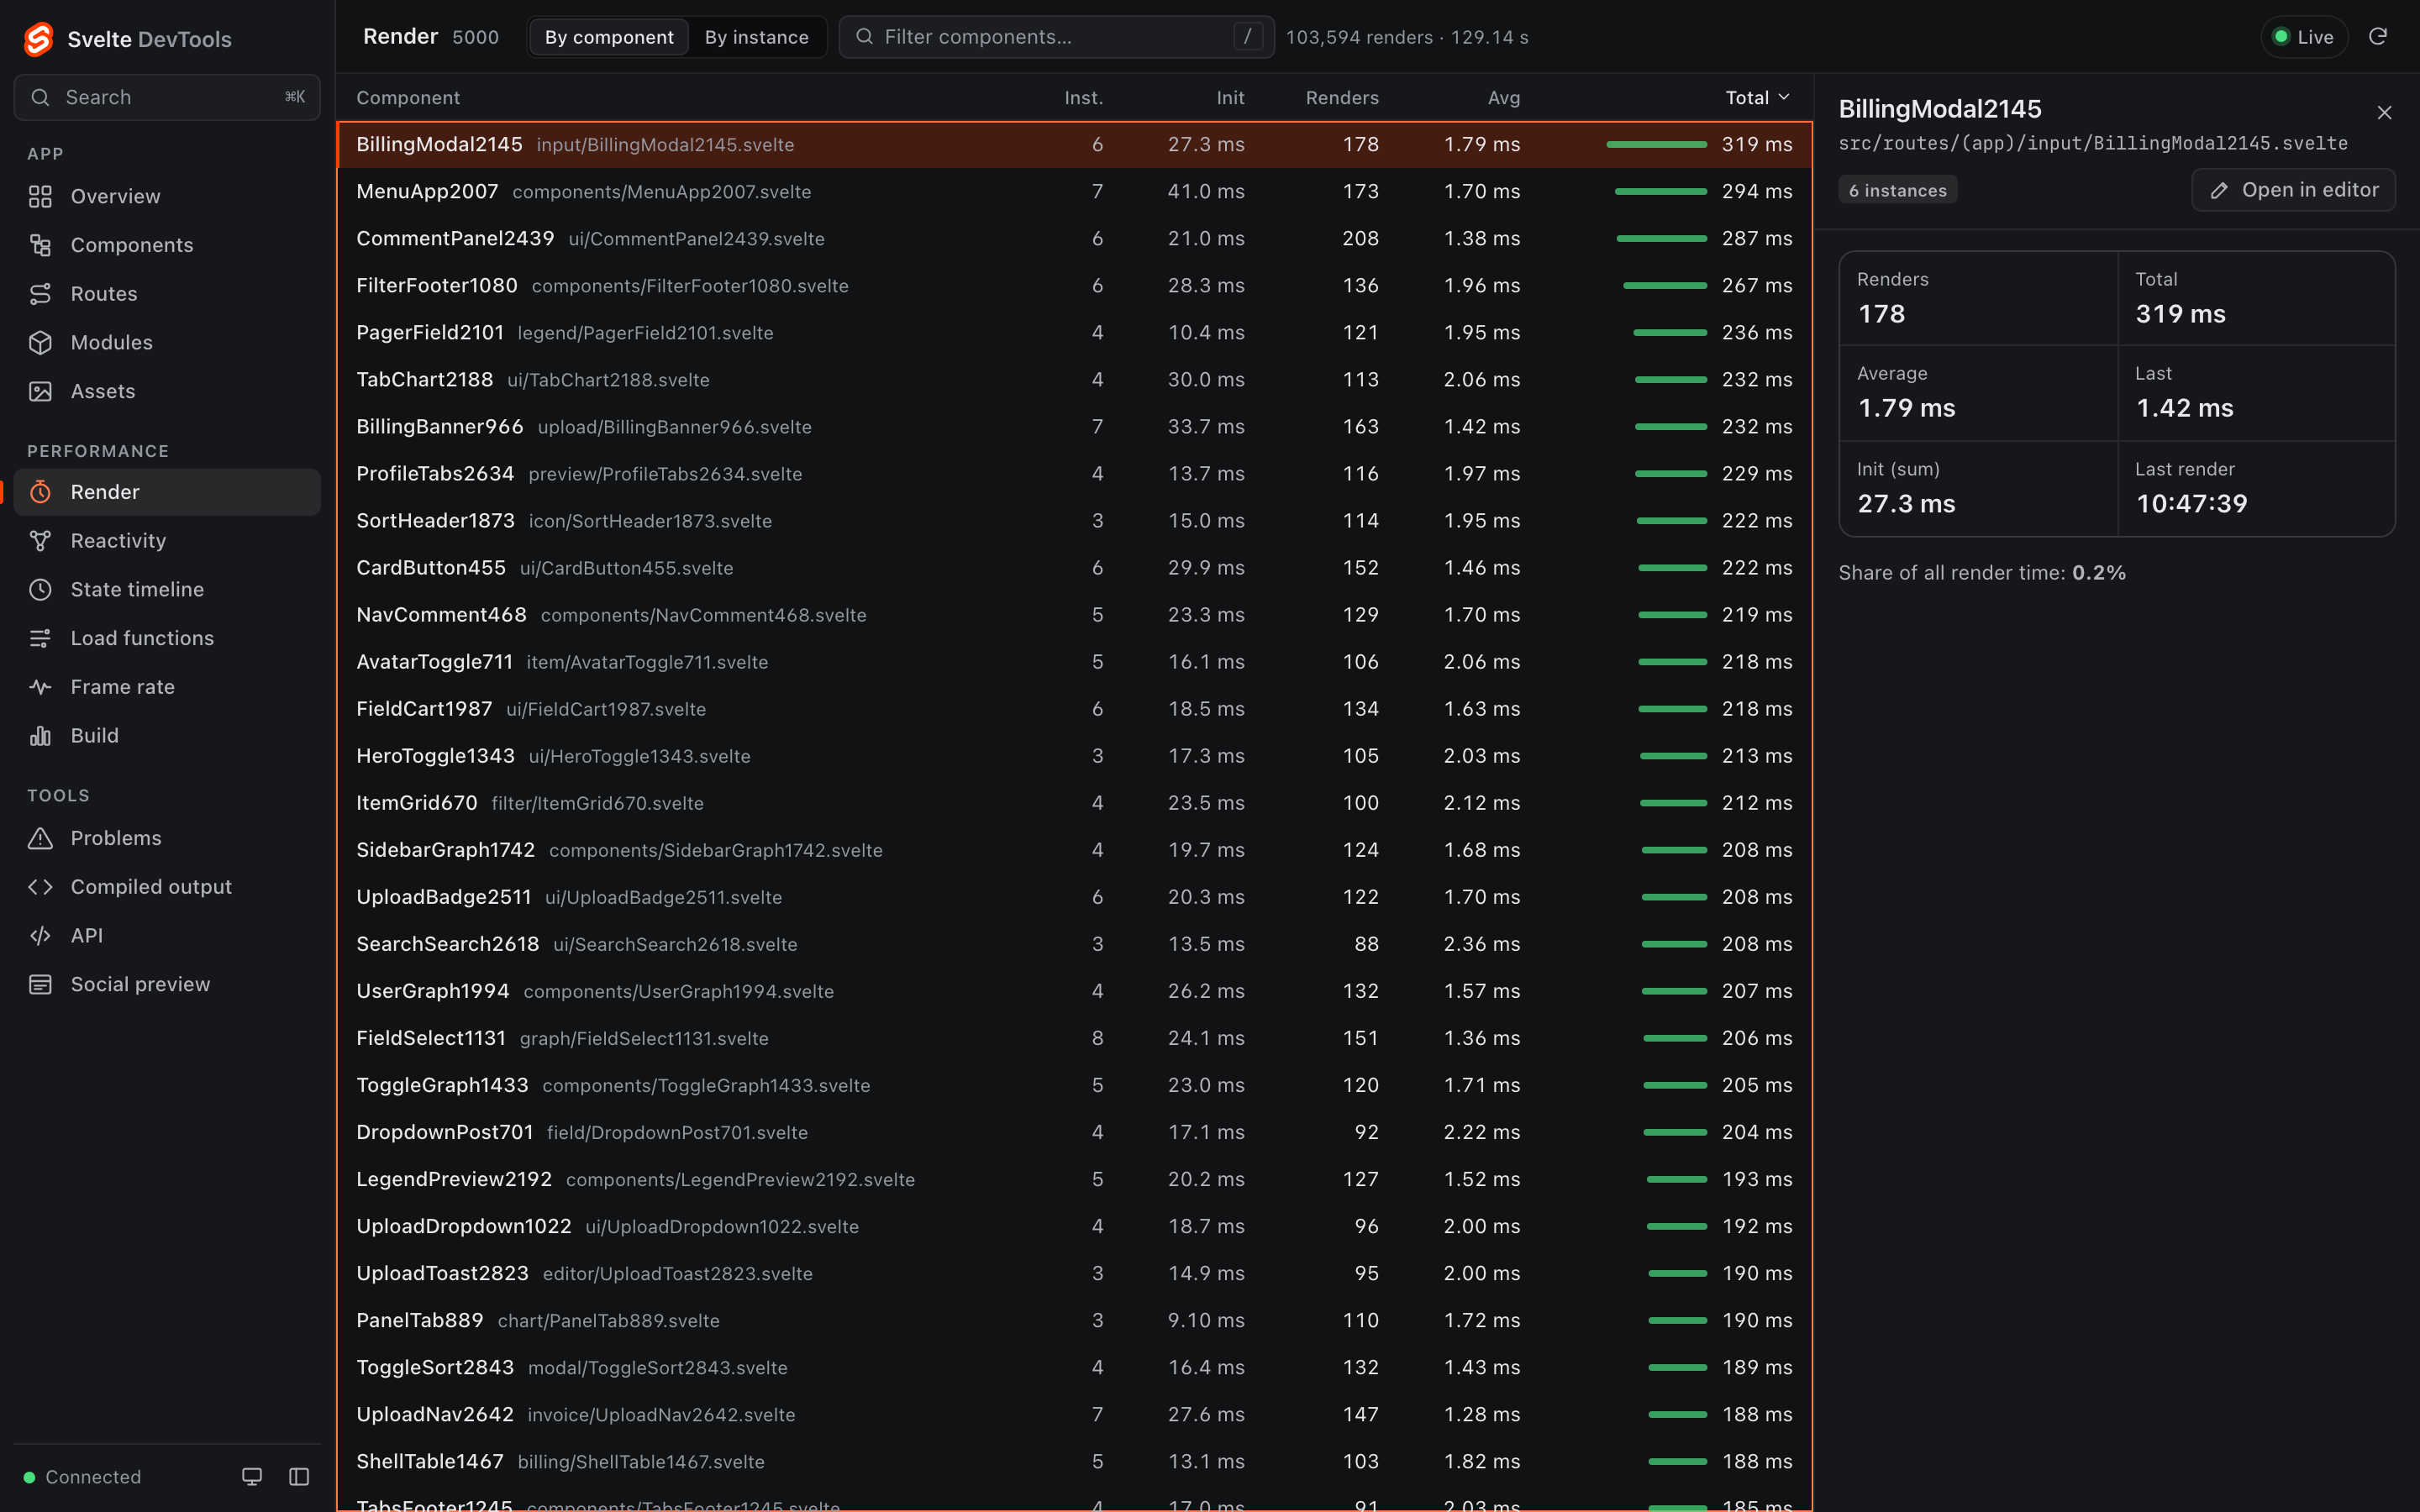Viewport: 2420px width, 1512px height.
Task: Click the 6 instances badge
Action: click(1897, 190)
